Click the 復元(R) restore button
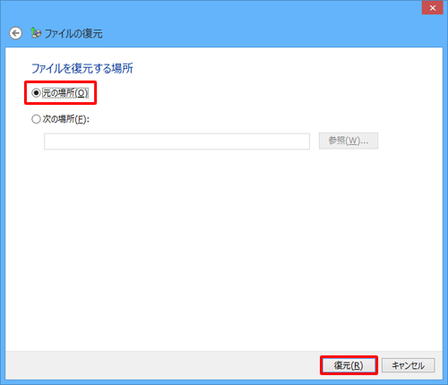 (x=349, y=365)
